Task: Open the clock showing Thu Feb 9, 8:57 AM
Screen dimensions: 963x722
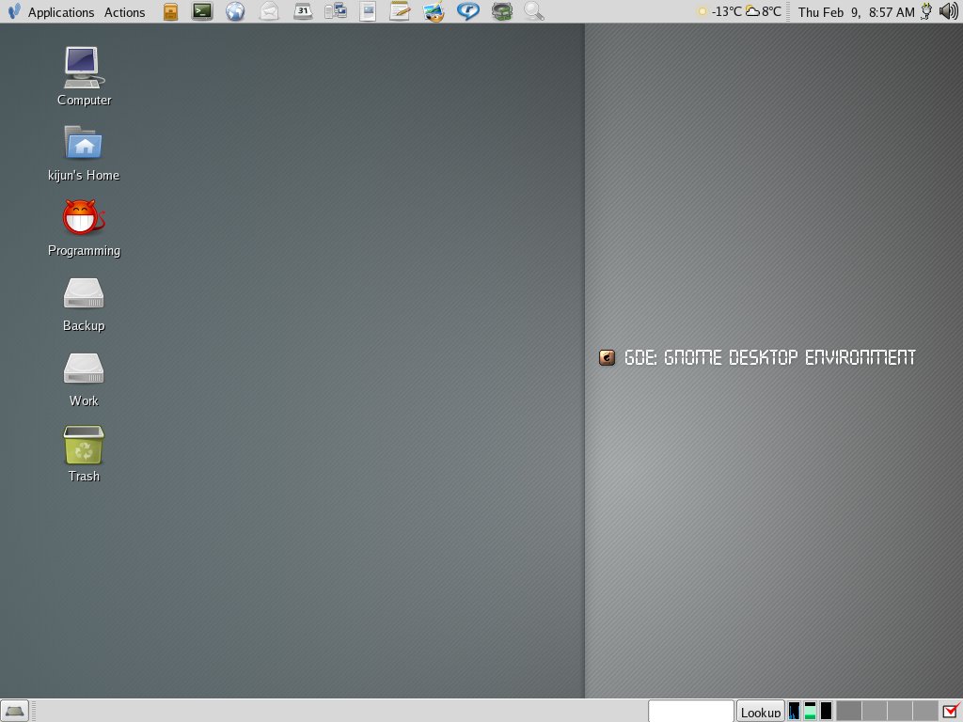Action: coord(856,12)
